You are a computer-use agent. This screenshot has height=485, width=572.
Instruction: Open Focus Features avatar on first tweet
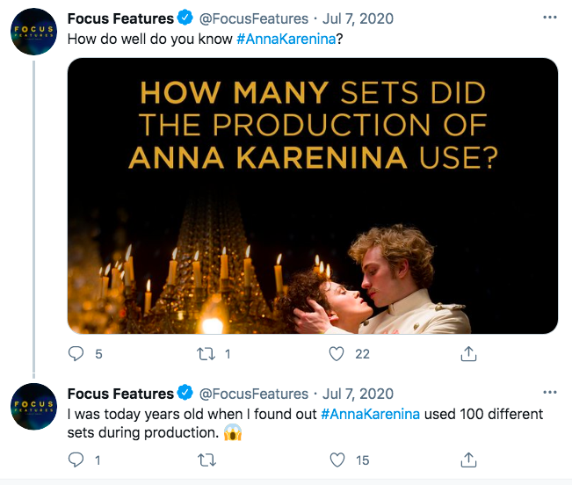33,33
